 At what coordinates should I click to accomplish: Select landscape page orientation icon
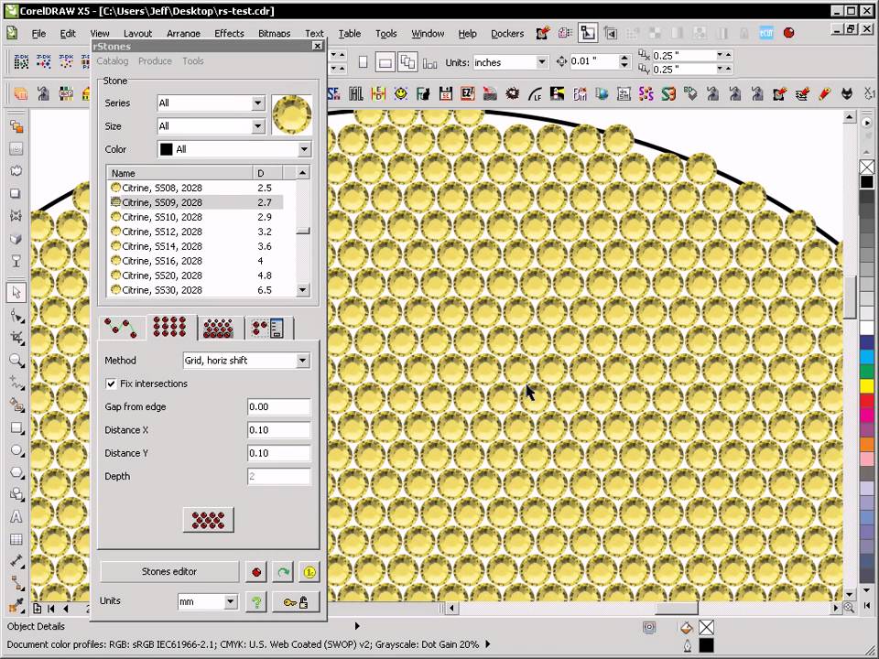coord(385,62)
